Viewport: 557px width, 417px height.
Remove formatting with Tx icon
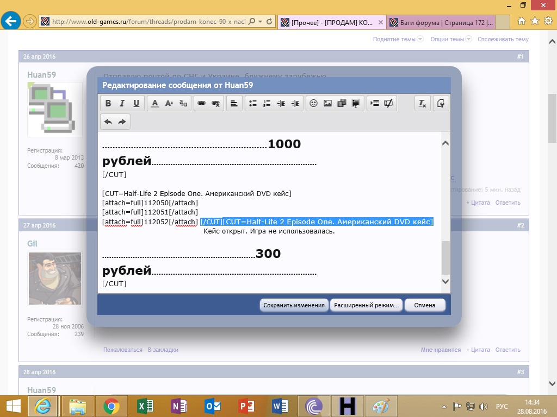[422, 103]
